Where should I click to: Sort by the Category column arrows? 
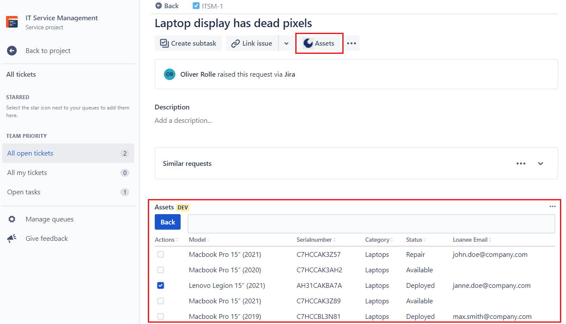pos(391,240)
